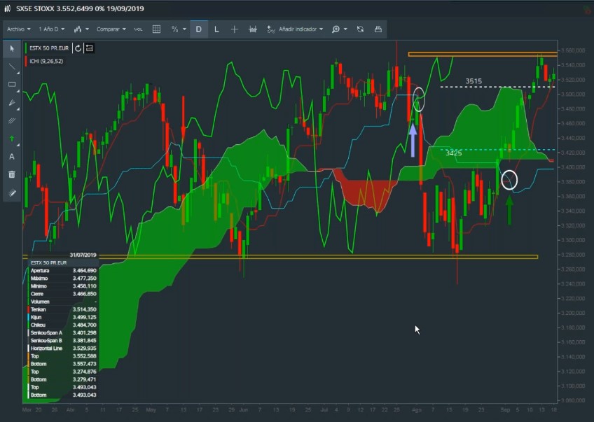Click the ESTX 50 PR.EUR series label
Image resolution: width=594 pixels, height=422 pixels.
point(49,48)
